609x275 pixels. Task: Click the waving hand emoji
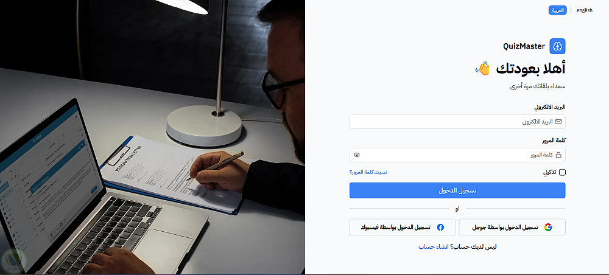pos(483,68)
